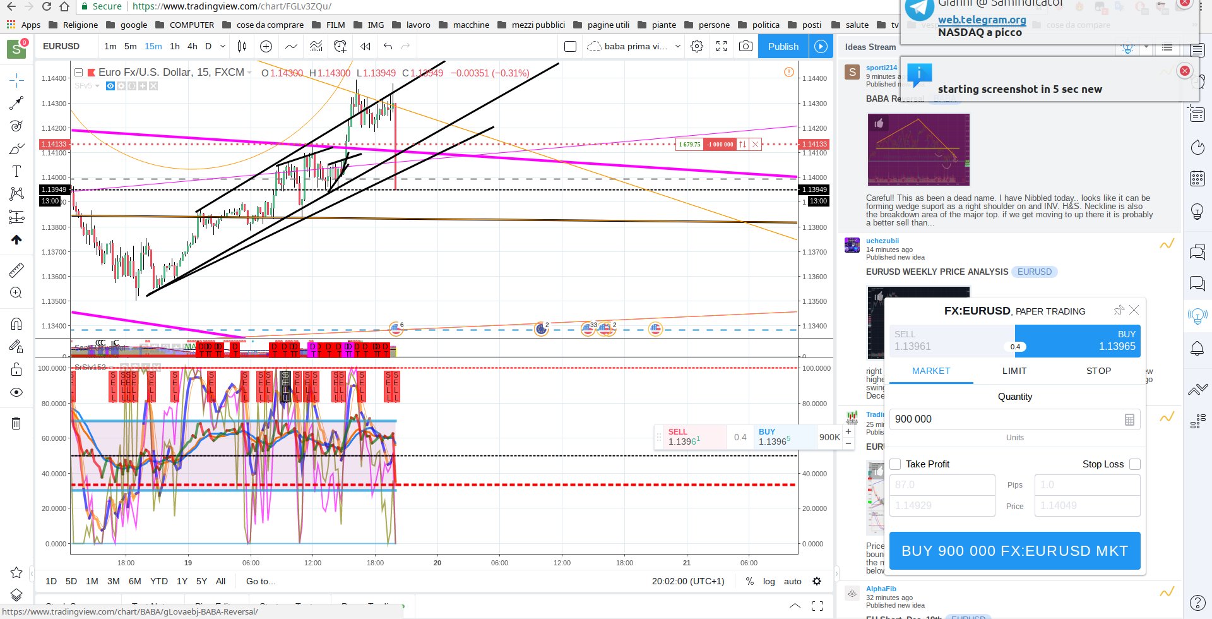Open chart settings gear in top toolbar
Screen dimensions: 1212x619
(697, 46)
